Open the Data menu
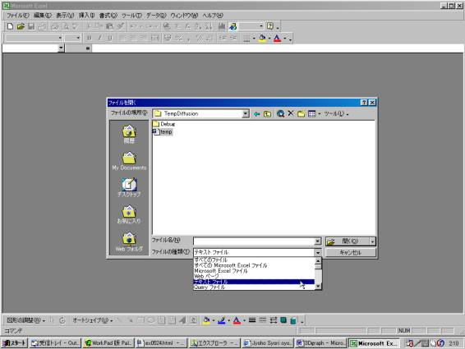The height and width of the screenshot is (349, 465). pos(156,16)
